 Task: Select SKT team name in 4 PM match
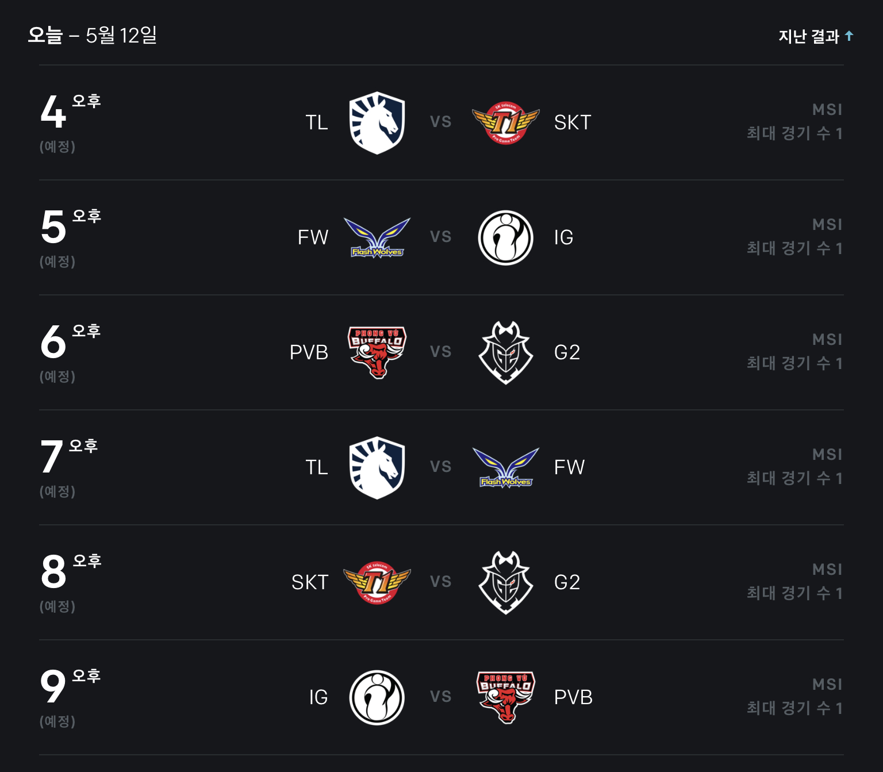click(573, 122)
